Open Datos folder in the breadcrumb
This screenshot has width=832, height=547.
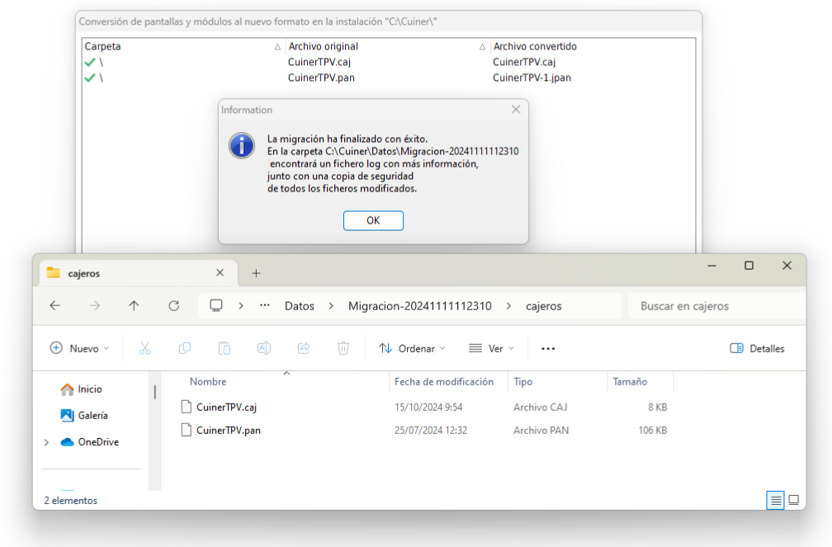[300, 306]
